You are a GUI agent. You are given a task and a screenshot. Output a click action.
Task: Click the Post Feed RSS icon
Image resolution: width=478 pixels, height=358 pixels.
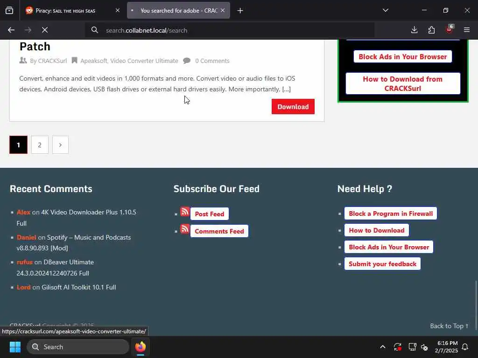[185, 212]
